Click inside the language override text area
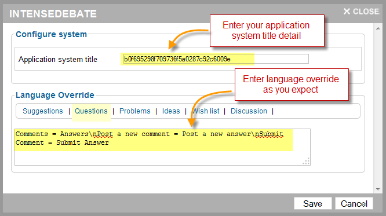386x216 pixels. pos(162,147)
